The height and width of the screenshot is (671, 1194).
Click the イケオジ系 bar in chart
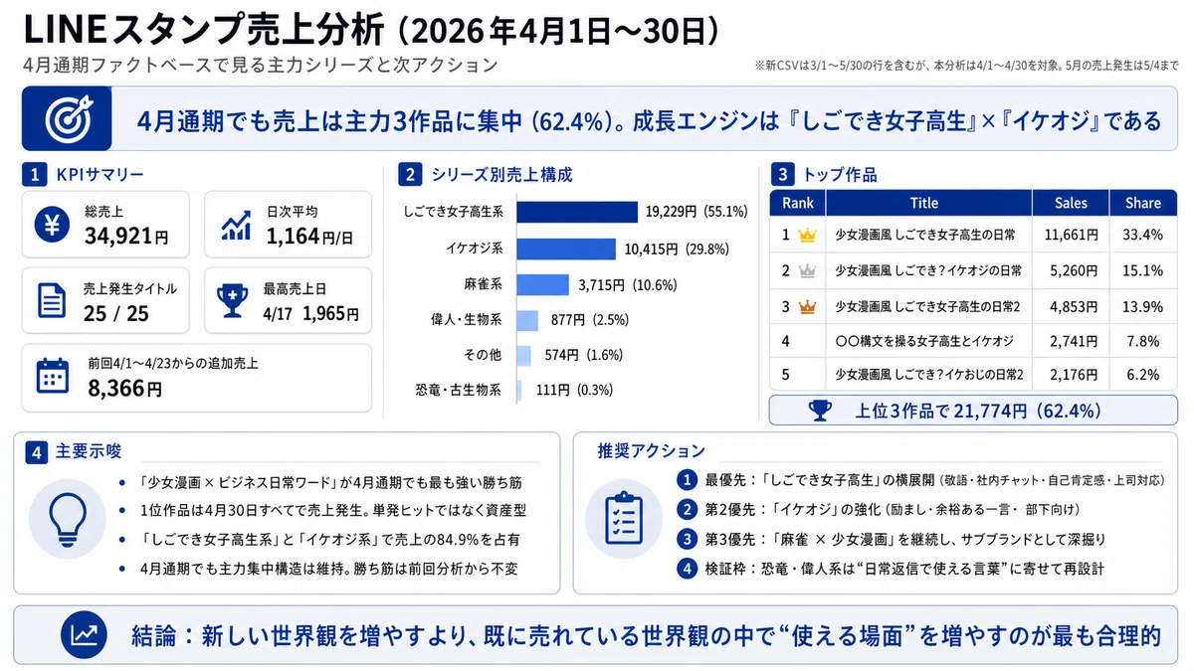click(566, 249)
